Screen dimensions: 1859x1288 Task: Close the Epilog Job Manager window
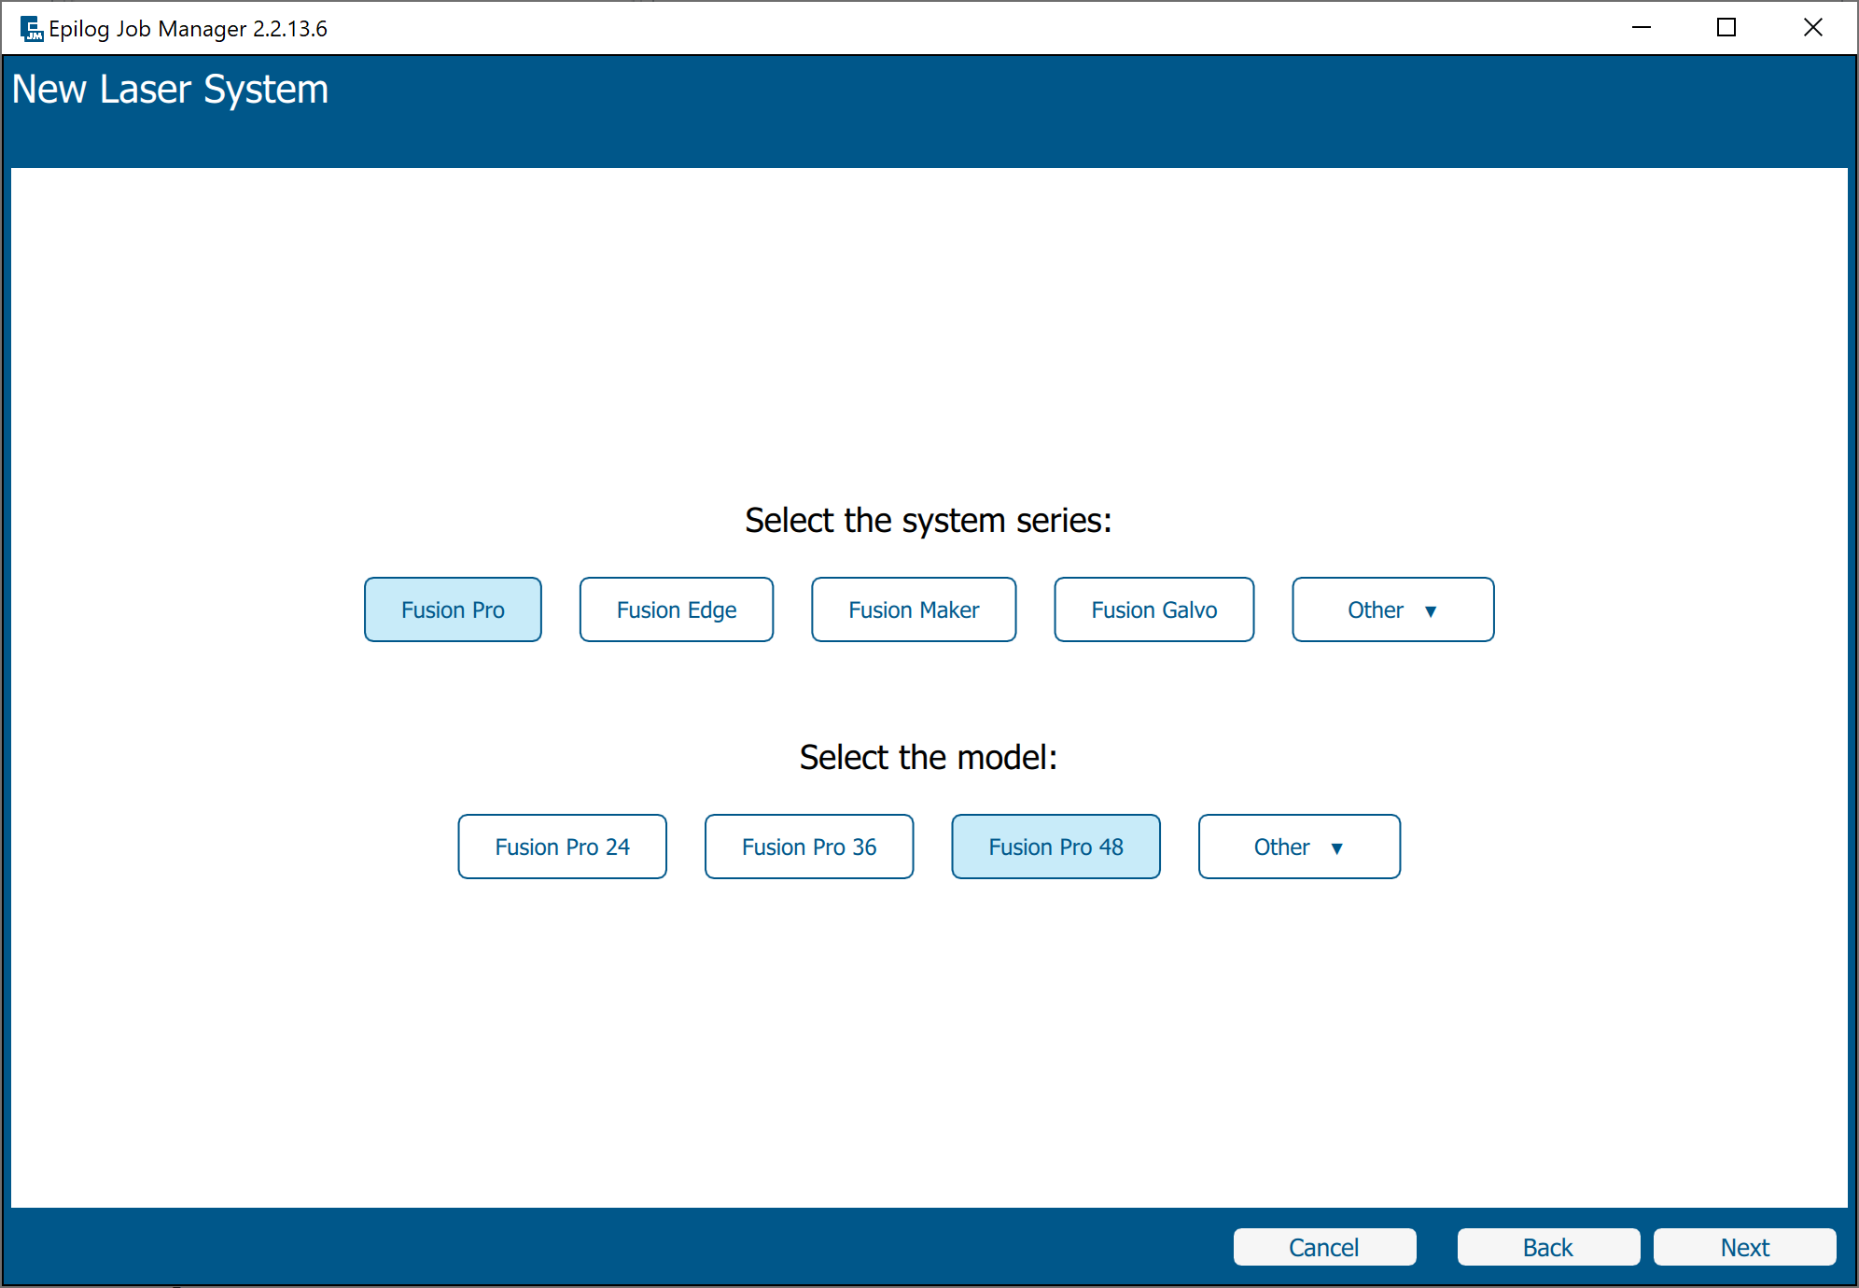pyautogui.click(x=1812, y=28)
